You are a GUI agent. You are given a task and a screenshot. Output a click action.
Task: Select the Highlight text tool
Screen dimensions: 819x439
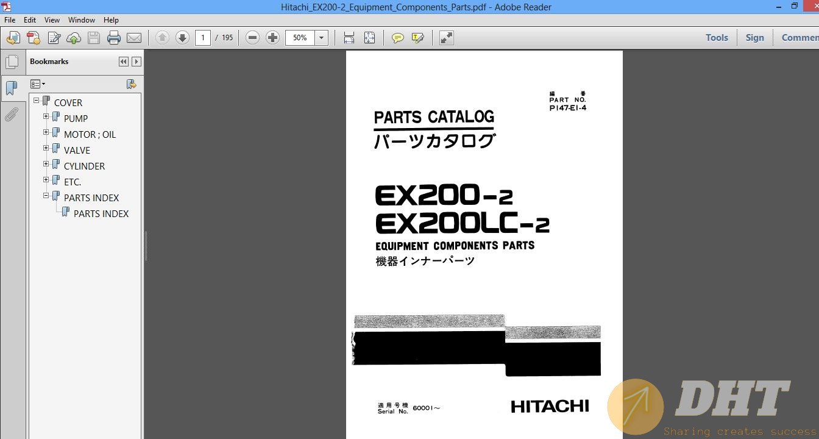tap(418, 38)
